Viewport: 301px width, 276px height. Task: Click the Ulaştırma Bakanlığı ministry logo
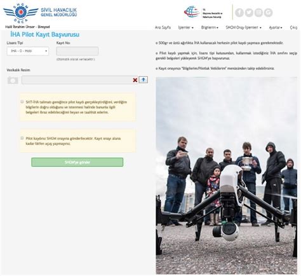tap(203, 13)
